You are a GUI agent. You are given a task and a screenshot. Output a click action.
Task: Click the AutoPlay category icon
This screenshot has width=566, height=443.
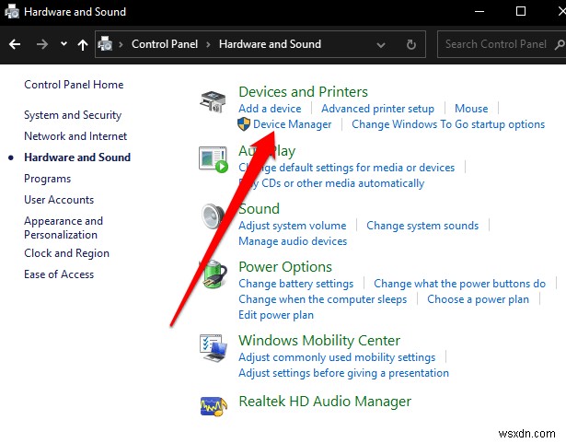214,159
